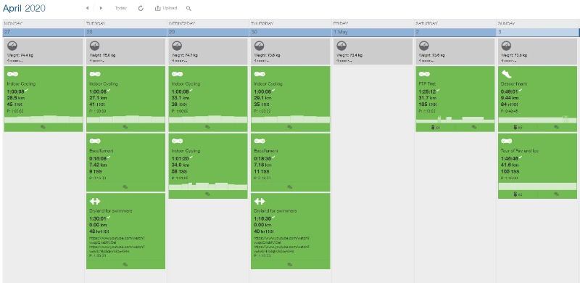
Task: Open Sunday's Tour of Fire and Ice ride
Action: pos(537,166)
